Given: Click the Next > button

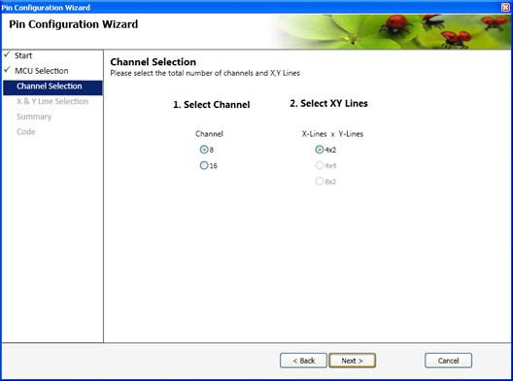Looking at the screenshot, I should tap(352, 361).
